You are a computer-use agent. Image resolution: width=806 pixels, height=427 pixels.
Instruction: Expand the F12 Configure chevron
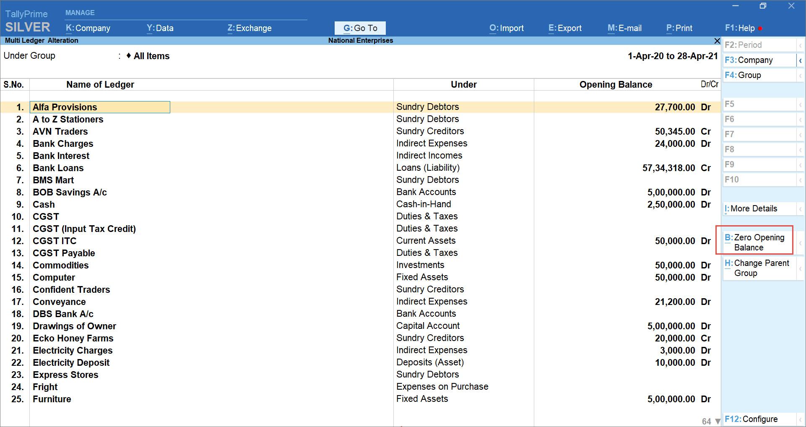click(800, 419)
